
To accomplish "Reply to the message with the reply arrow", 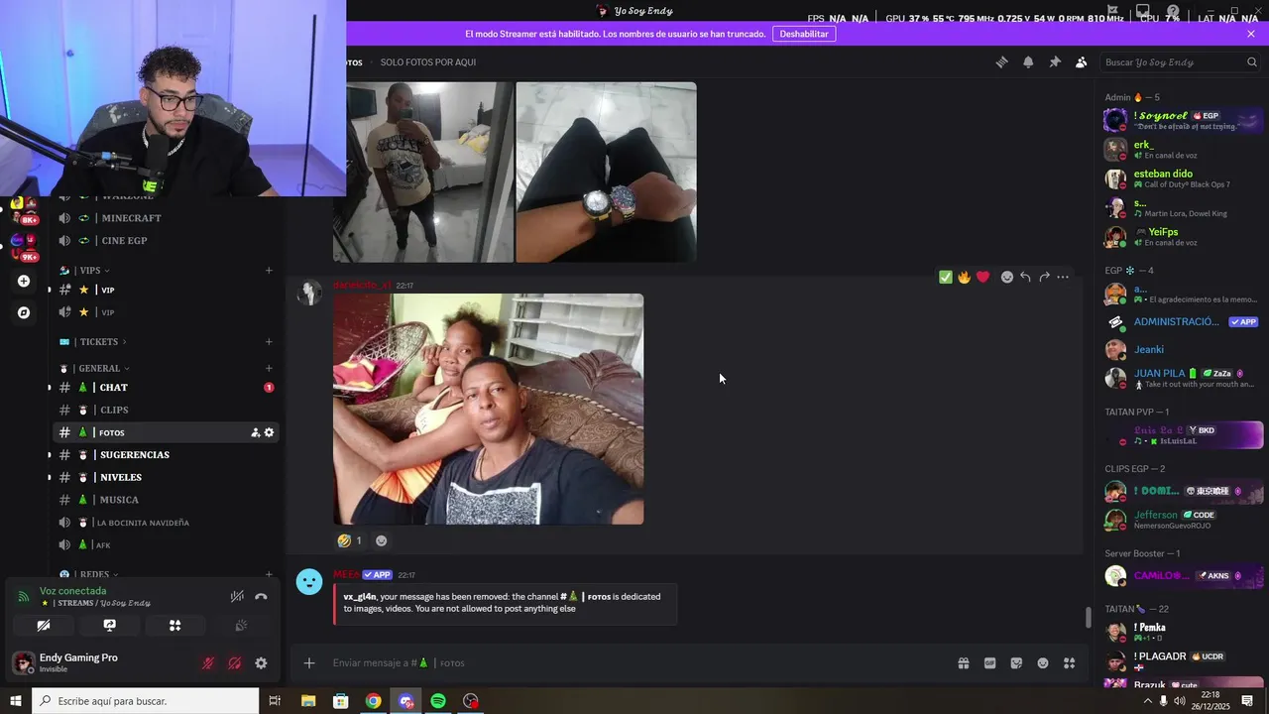I will click(x=1025, y=277).
